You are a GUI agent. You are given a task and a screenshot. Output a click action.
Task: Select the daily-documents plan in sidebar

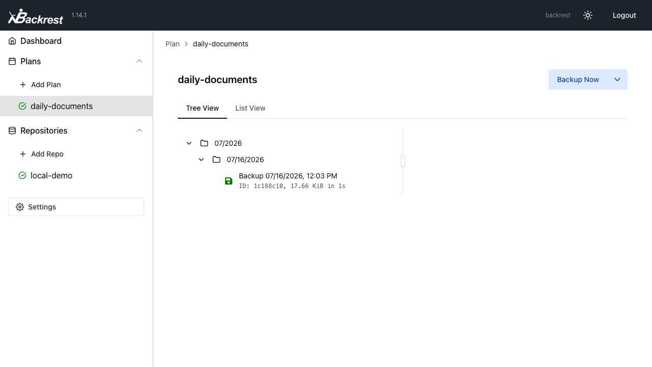click(x=76, y=106)
